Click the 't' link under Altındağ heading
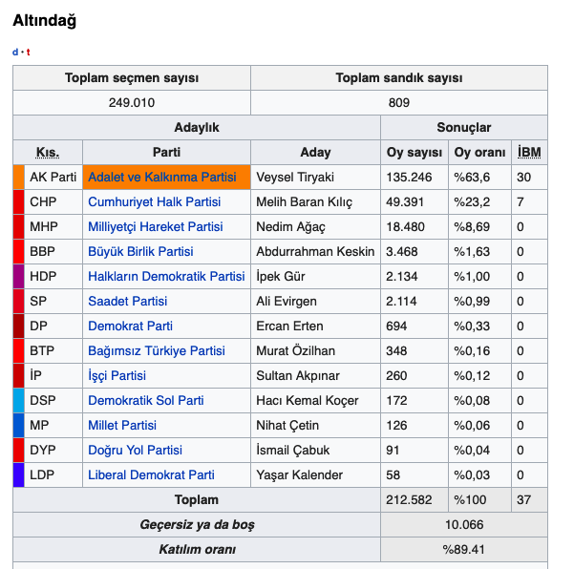Image resolution: width=574 pixels, height=569 pixels. pos(28,52)
